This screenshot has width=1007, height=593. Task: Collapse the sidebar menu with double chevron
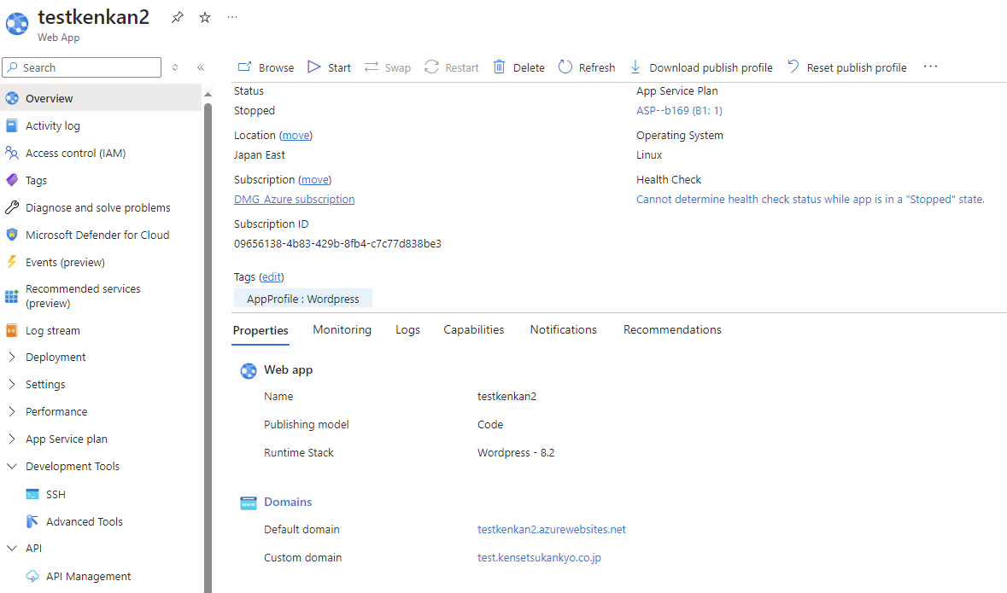click(201, 67)
